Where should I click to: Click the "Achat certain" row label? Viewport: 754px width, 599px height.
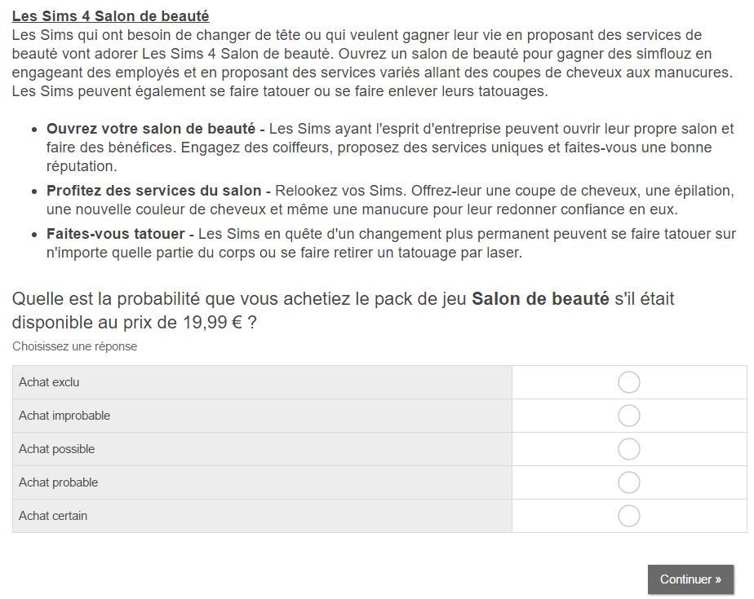(x=53, y=516)
